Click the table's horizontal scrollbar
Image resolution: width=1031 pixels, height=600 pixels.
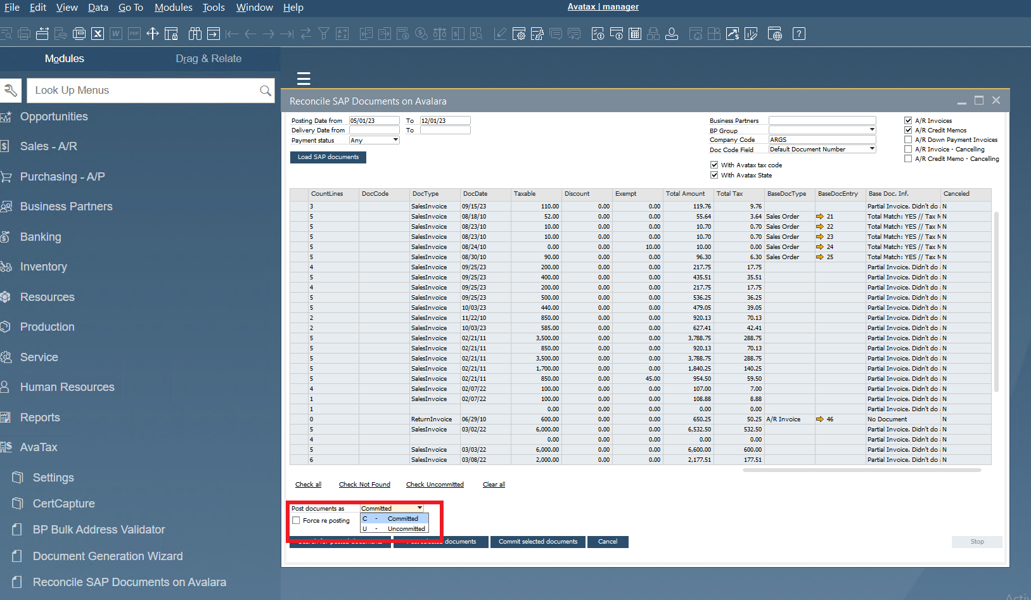point(862,470)
